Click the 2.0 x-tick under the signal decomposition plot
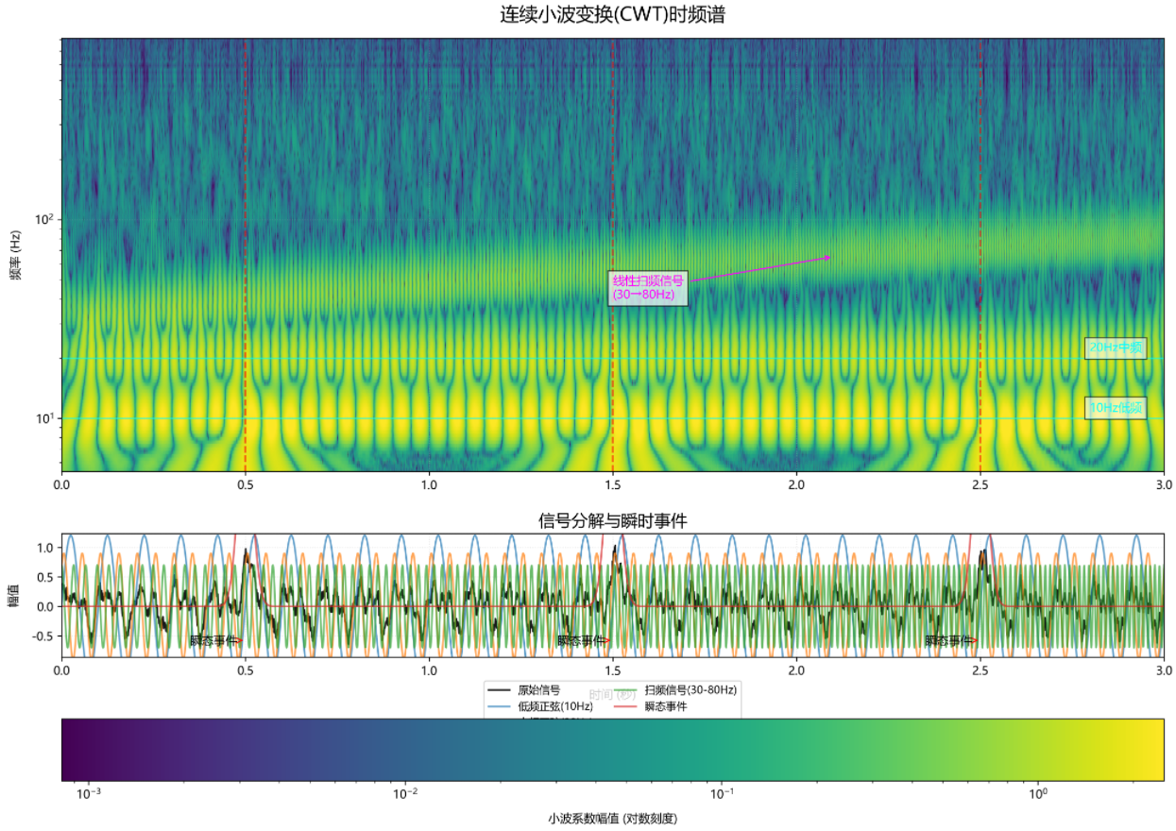The width and height of the screenshot is (1176, 831). (x=796, y=670)
